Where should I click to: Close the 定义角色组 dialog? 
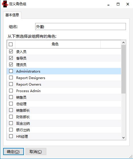coord(128,4)
